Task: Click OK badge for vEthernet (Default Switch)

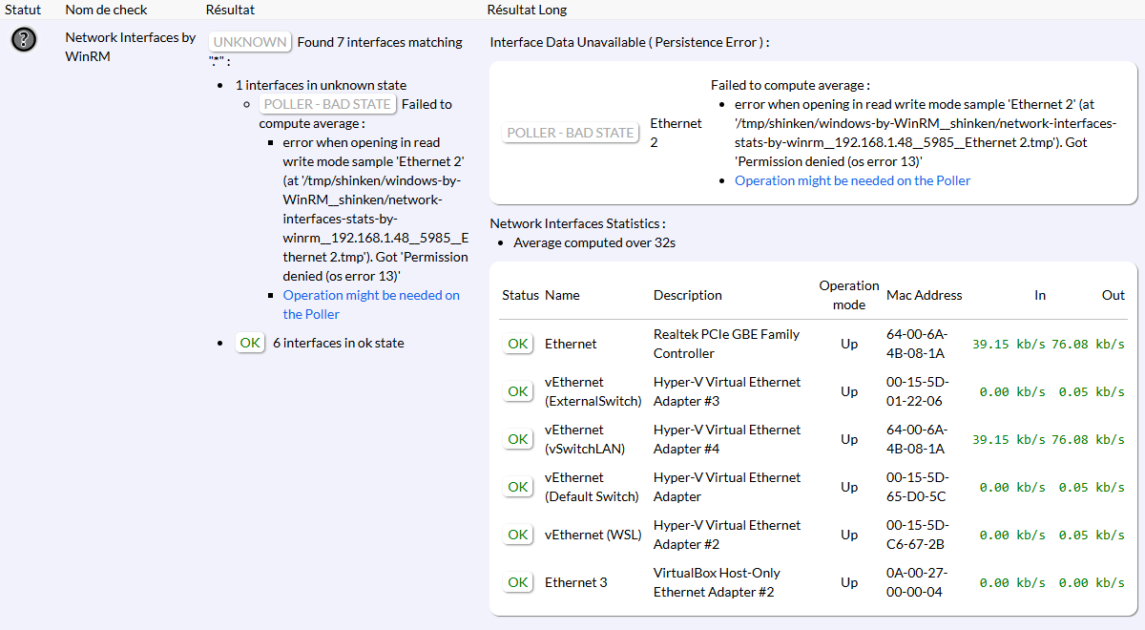Action: [518, 487]
